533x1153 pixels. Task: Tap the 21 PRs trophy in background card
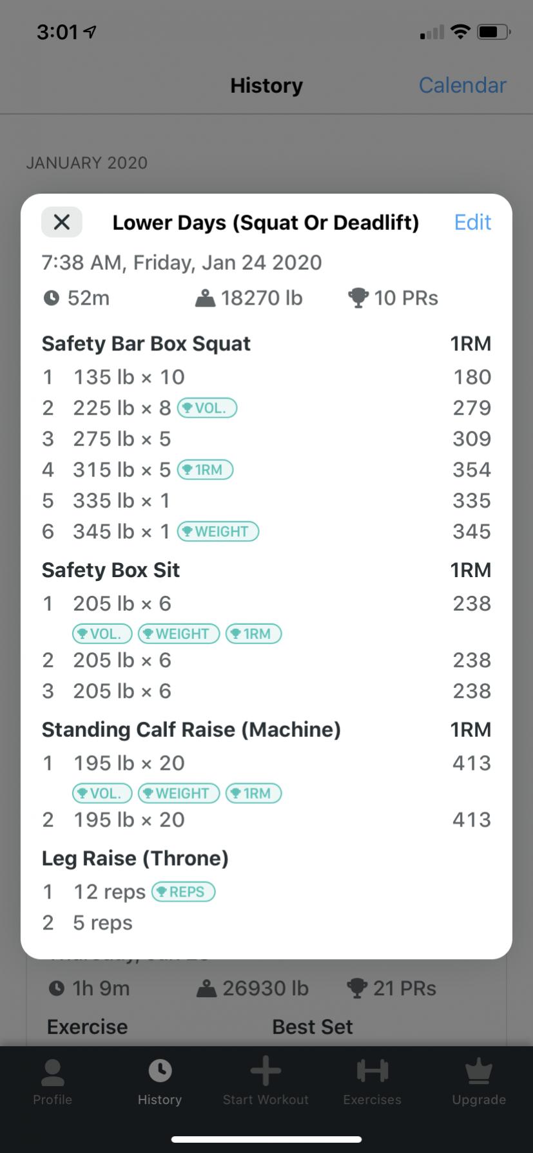pyautogui.click(x=357, y=989)
